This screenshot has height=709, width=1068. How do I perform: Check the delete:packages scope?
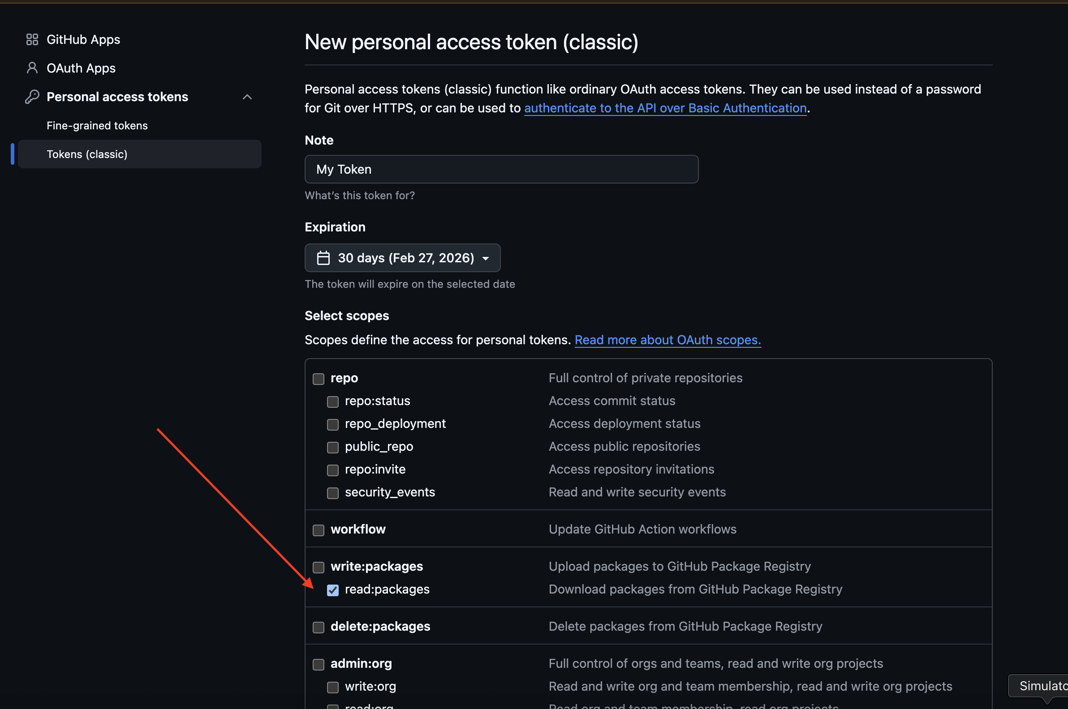point(318,627)
